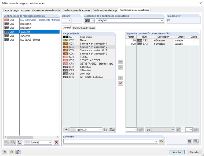This screenshot has width=204, height=156.
Task: Click the copy result combination icon
Action: (x=13, y=143)
